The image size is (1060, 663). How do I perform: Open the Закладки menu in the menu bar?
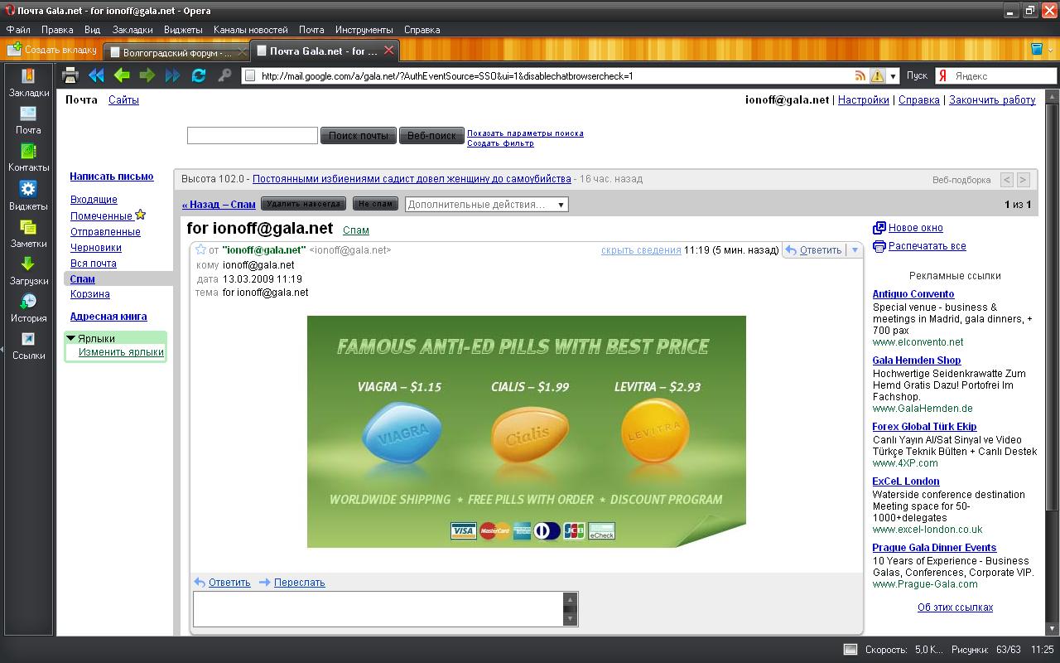point(132,30)
